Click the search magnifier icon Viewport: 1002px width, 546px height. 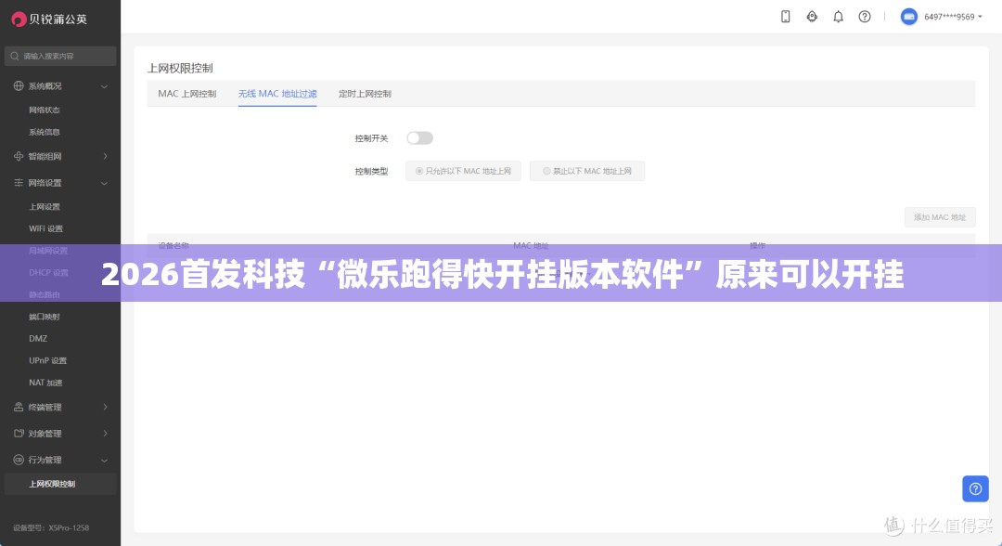tap(14, 57)
